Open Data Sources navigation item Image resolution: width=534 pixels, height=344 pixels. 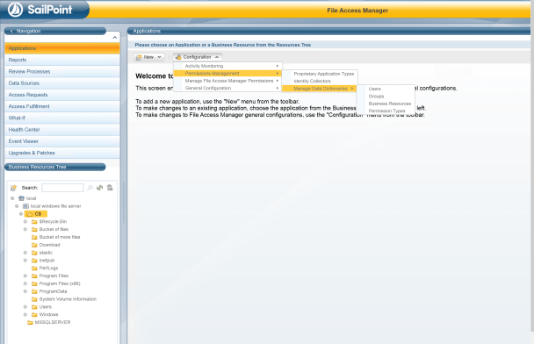62,83
